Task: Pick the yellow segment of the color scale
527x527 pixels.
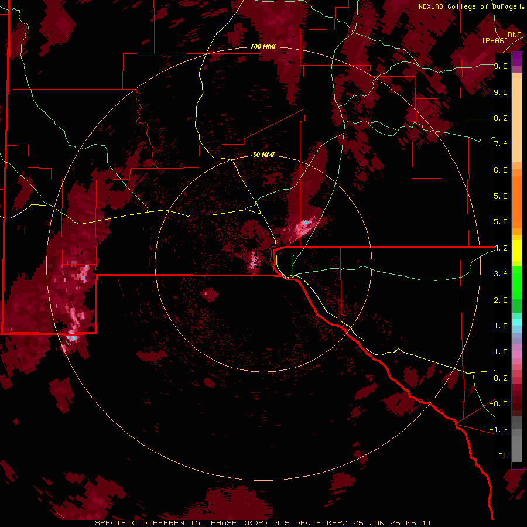Action: 517,251
